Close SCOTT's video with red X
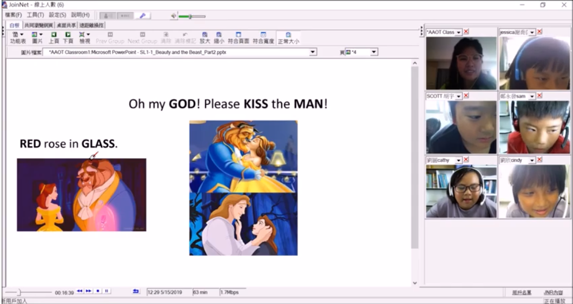This screenshot has width=573, height=304. (466, 96)
